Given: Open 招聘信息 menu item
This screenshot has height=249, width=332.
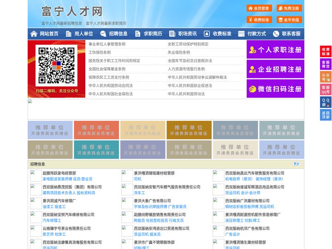Looking at the screenshot, I should [118, 34].
